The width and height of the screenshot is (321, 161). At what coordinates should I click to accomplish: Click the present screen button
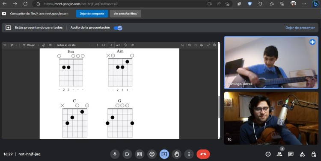click(164, 154)
